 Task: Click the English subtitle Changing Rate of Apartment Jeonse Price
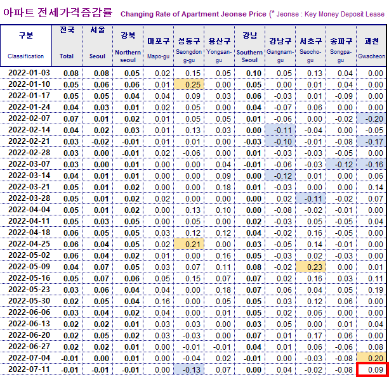[194, 14]
